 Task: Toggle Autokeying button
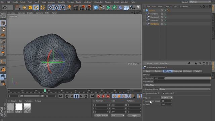point(103,96)
